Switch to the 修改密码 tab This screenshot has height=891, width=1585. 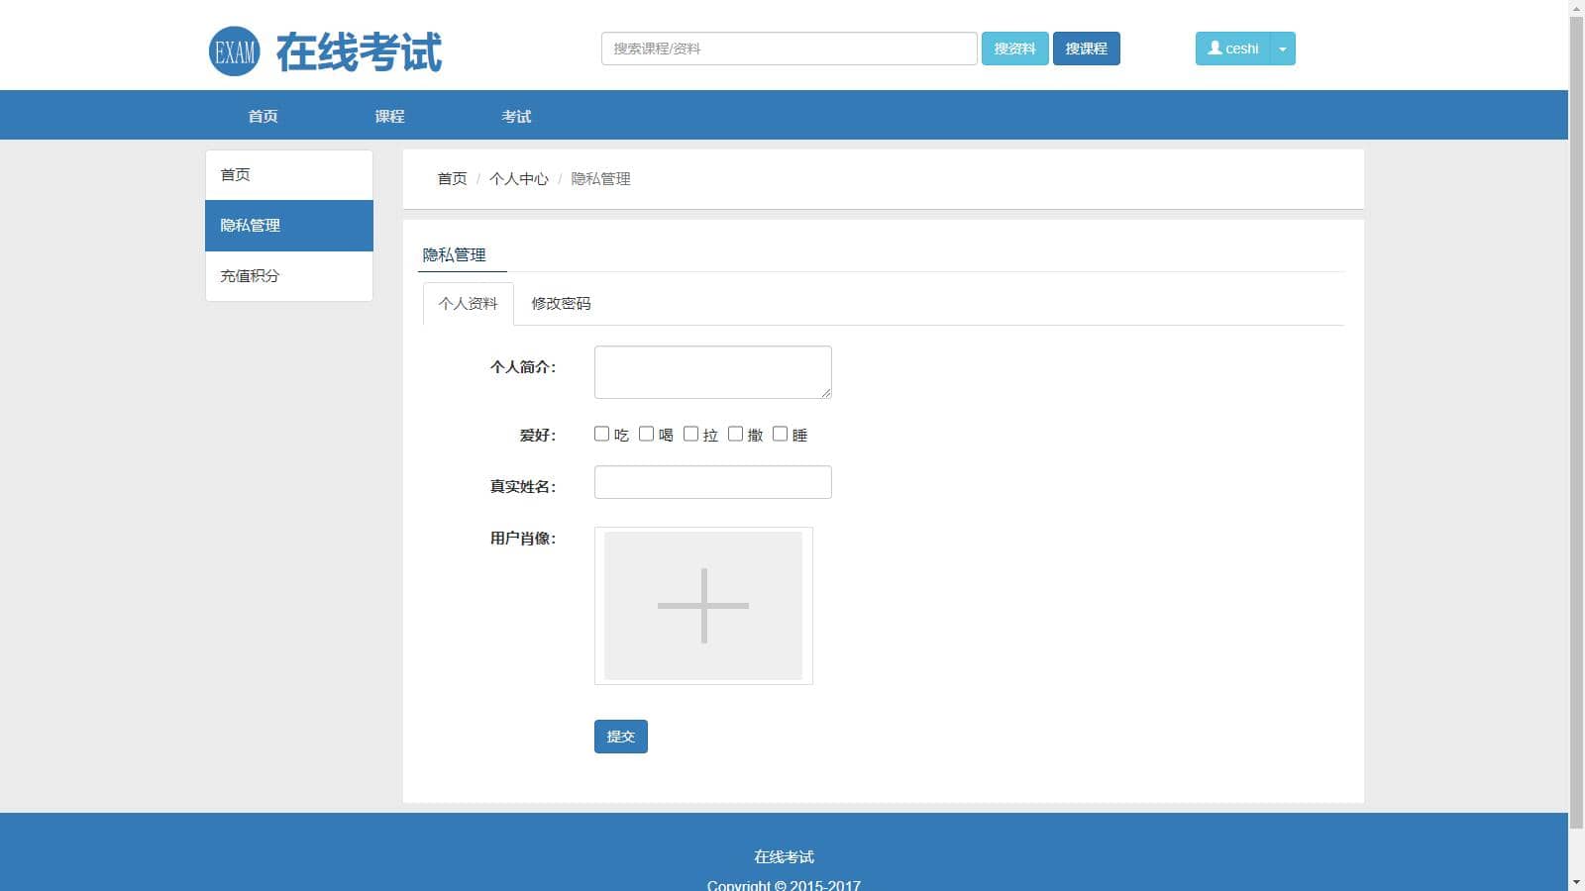click(561, 304)
